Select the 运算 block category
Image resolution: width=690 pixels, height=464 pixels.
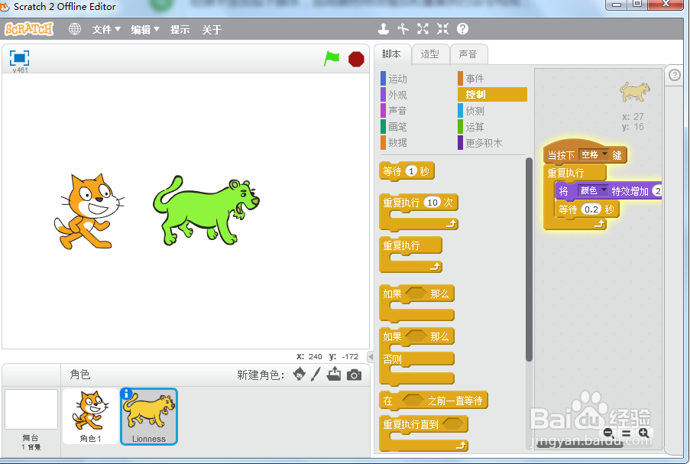(x=475, y=127)
